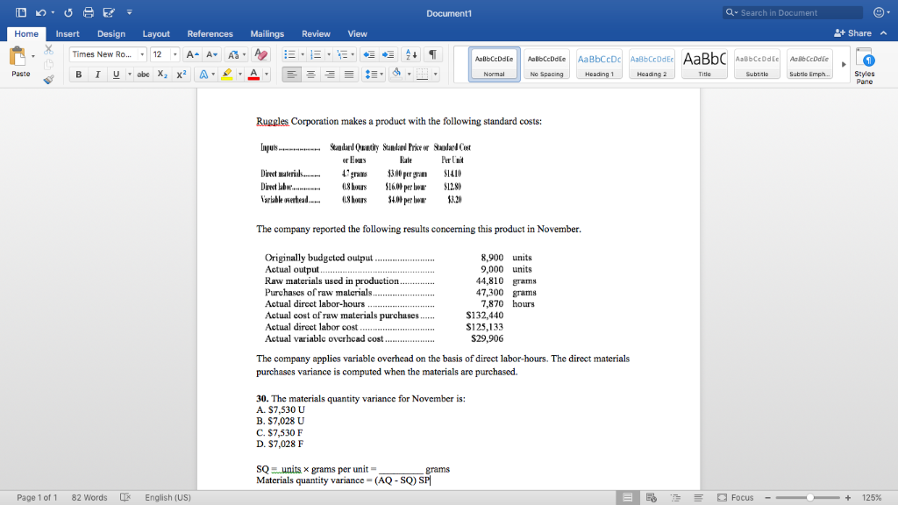Switch to Web Layout view icon
The height and width of the screenshot is (505, 898).
click(652, 498)
